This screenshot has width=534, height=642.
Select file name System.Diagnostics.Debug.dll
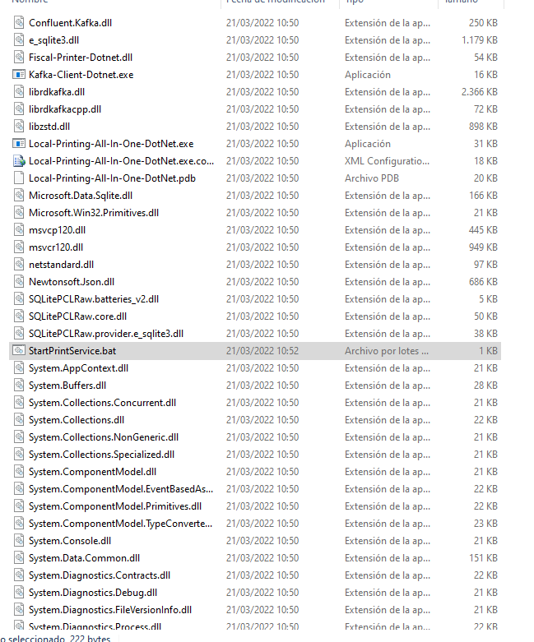(x=93, y=593)
